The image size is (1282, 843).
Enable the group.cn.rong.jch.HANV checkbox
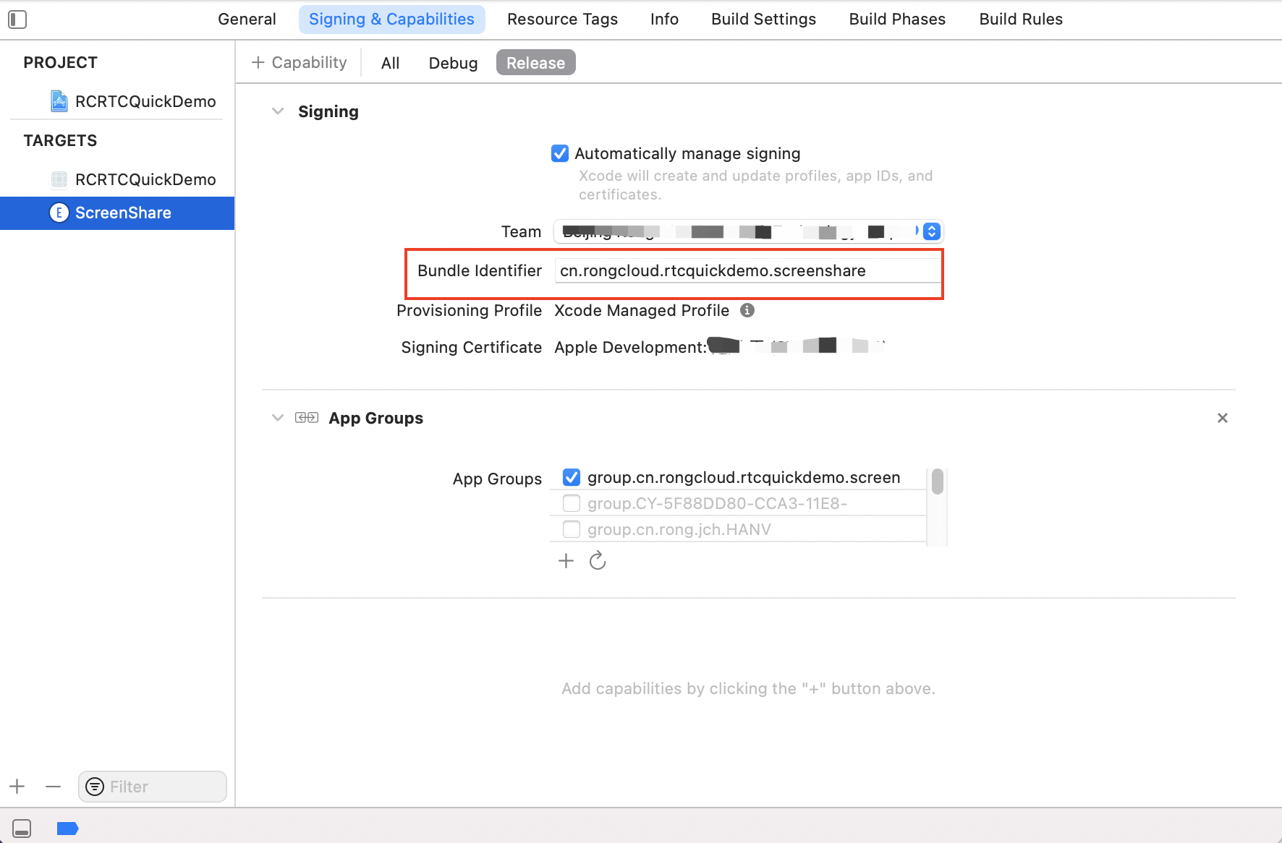(571, 529)
